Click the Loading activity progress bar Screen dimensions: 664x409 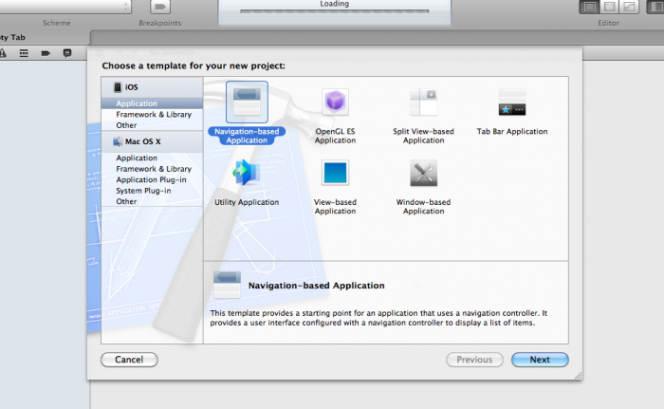point(335,11)
